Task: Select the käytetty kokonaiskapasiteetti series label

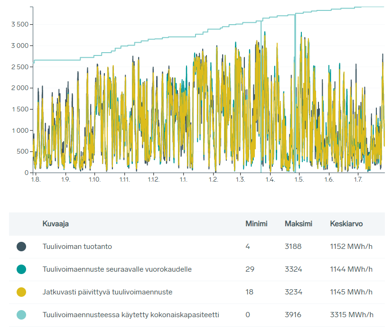Action: pyautogui.click(x=131, y=315)
